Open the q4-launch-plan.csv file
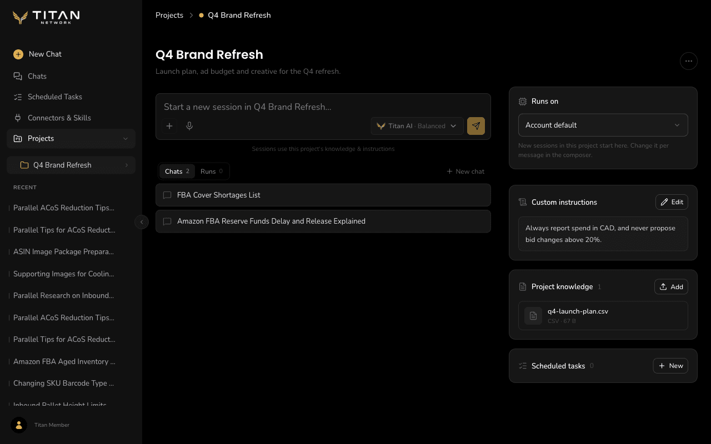 [603, 316]
